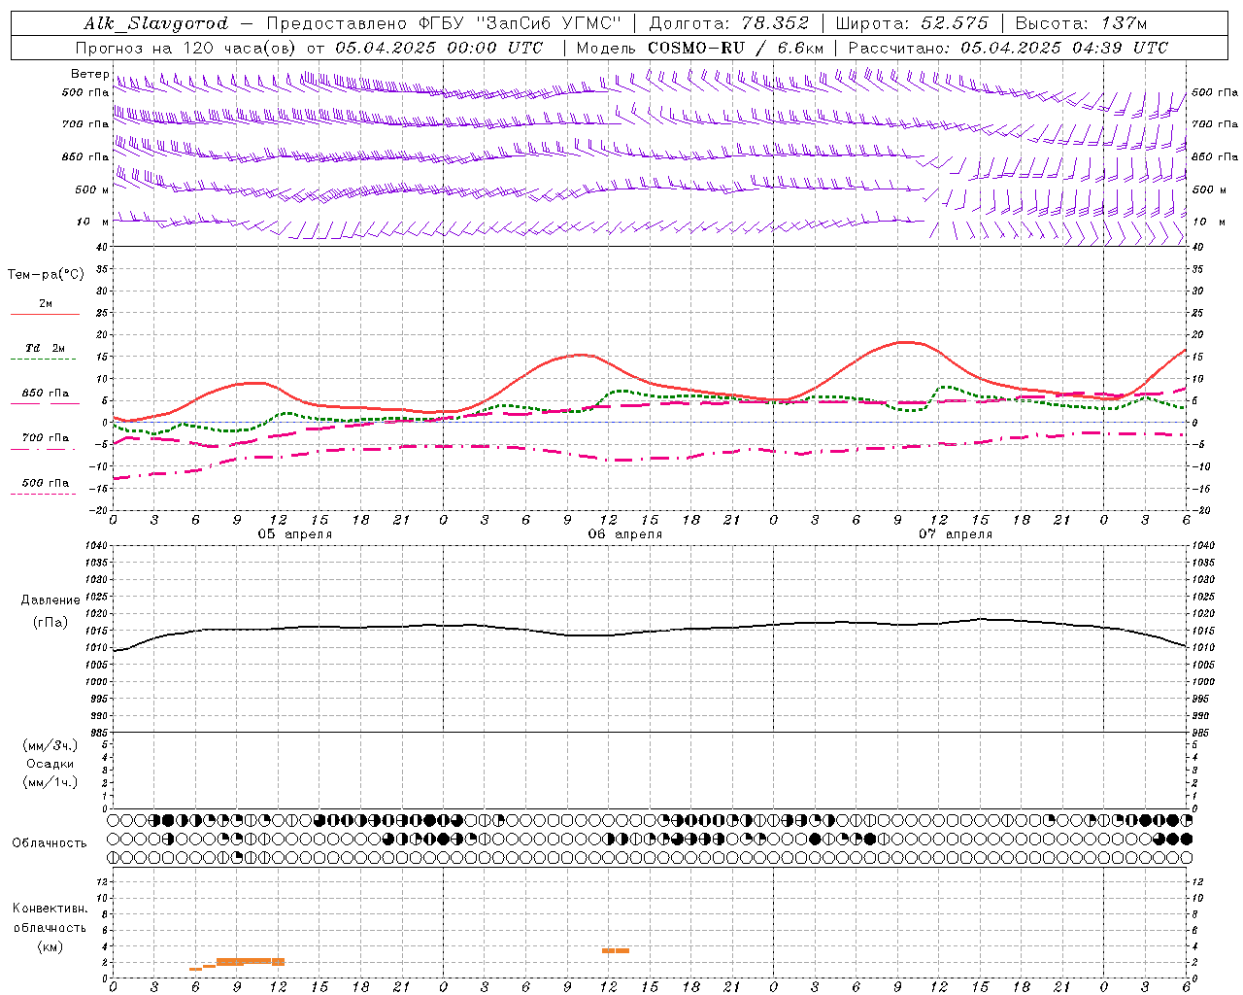
Task: Click the "2м" temperature legend entry
Action: click(46, 303)
